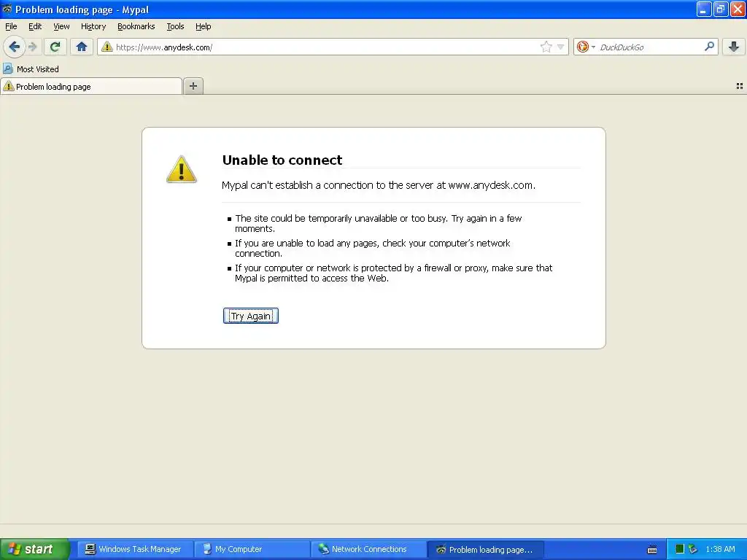Switch to My Computer taskbar window
747x560 pixels.
pos(252,549)
